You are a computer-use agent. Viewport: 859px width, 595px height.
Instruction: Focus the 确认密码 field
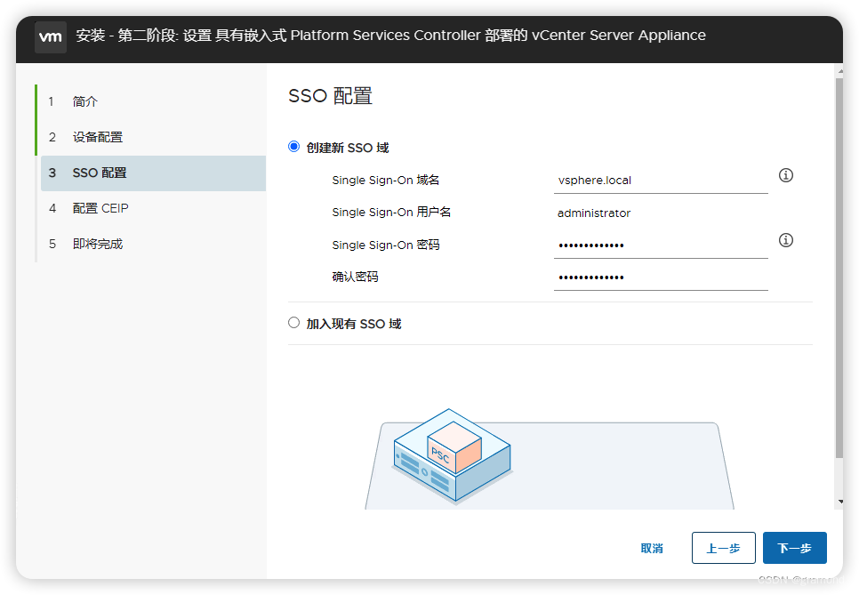[661, 277]
